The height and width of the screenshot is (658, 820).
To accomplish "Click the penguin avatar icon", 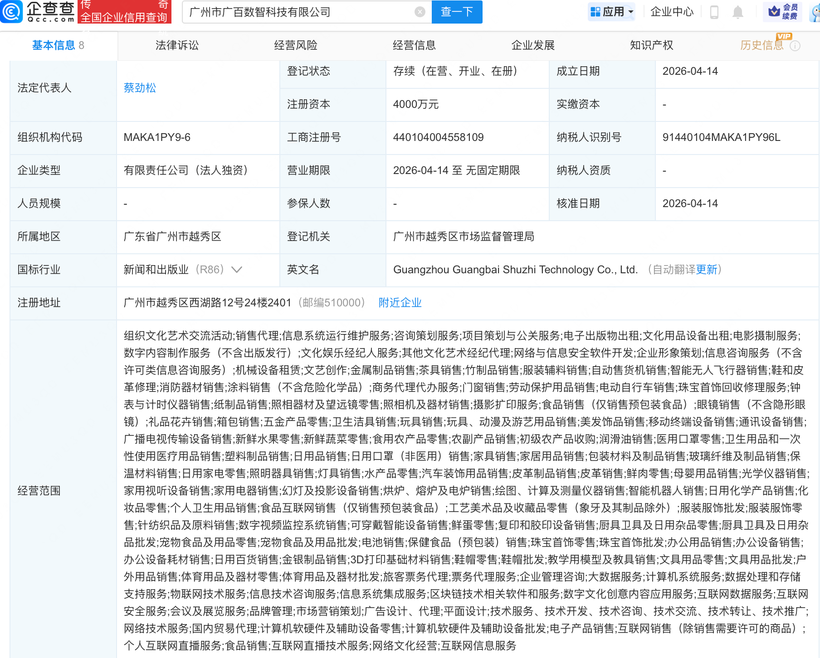I will (815, 12).
